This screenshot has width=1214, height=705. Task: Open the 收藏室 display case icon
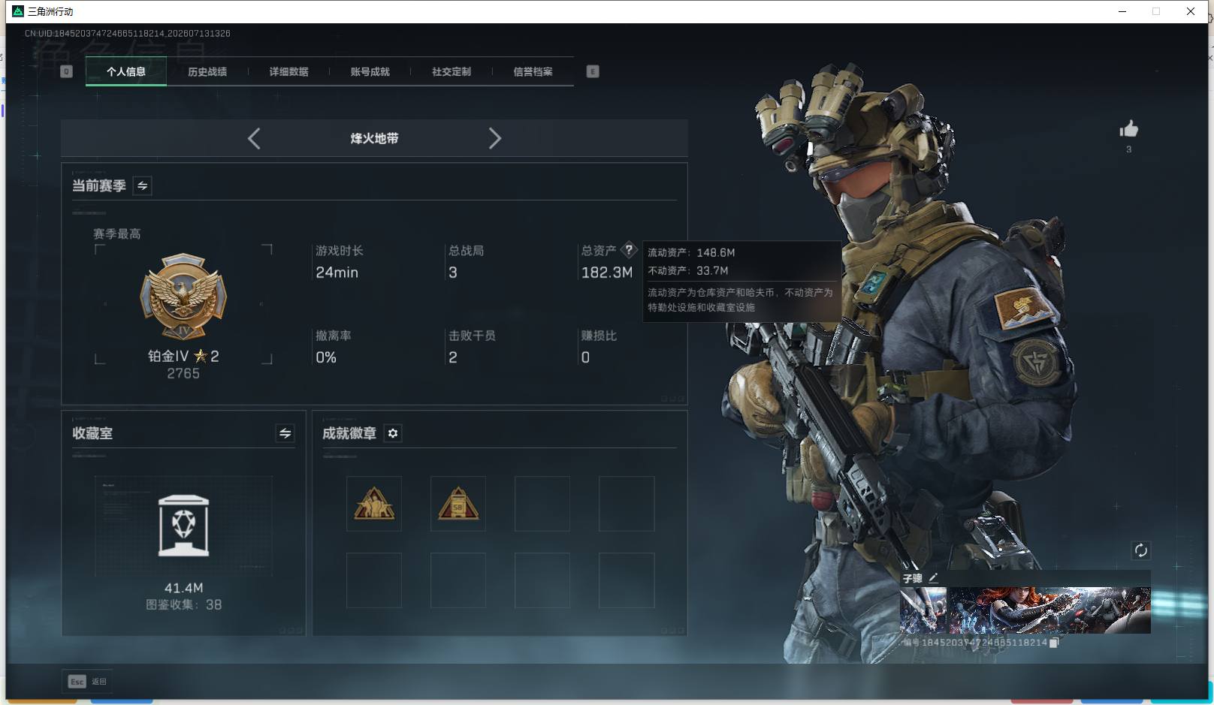184,526
